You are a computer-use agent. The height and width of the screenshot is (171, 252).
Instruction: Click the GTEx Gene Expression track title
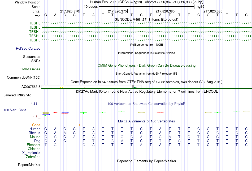pos(146,82)
